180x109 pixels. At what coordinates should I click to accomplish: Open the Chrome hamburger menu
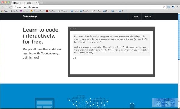click(x=178, y=7)
